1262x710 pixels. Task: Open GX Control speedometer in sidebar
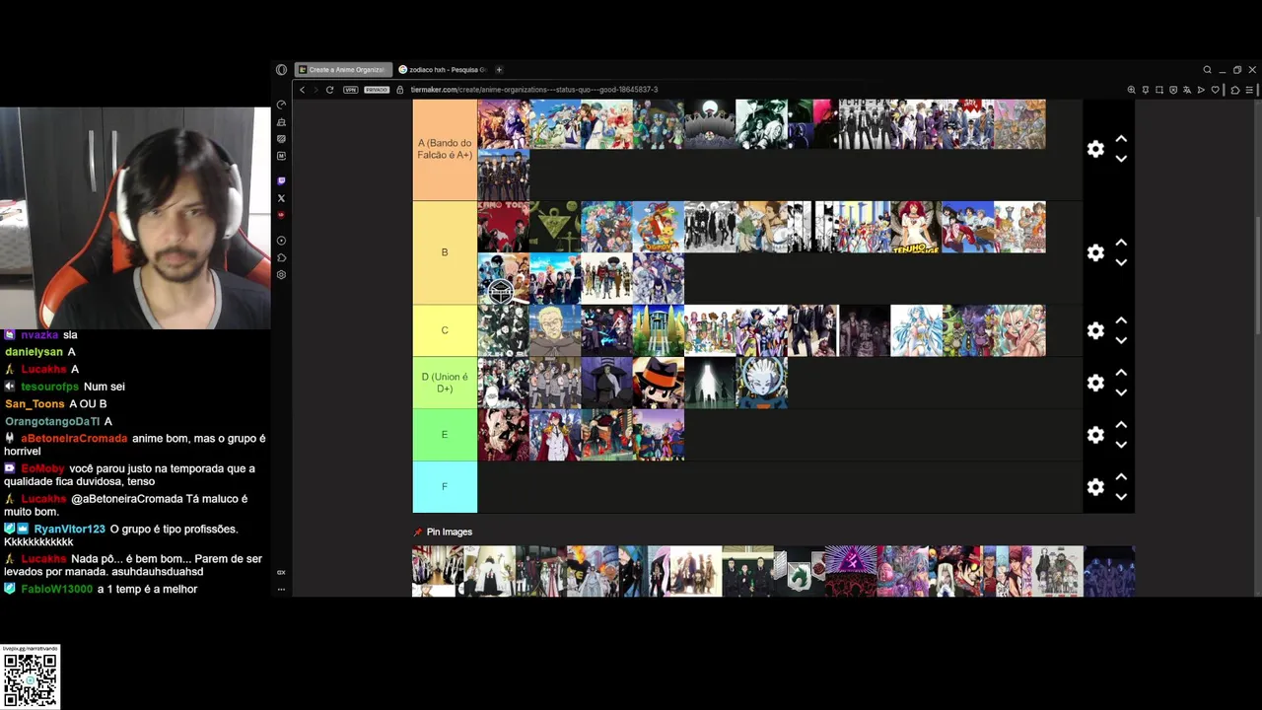click(x=281, y=105)
